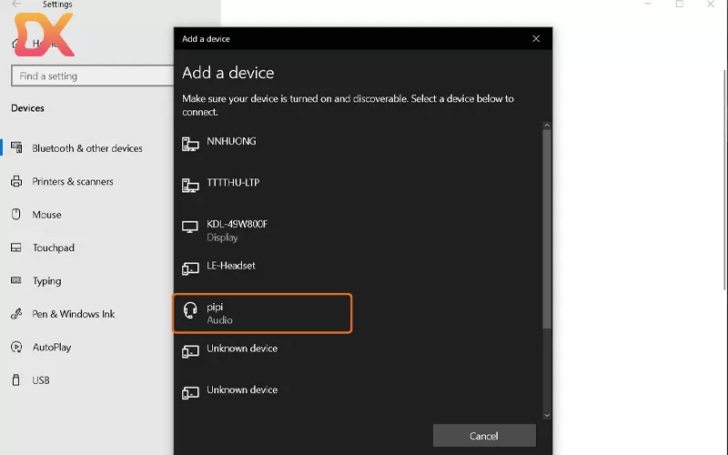
Task: Click the Printers & scanners icon
Action: 15,182
